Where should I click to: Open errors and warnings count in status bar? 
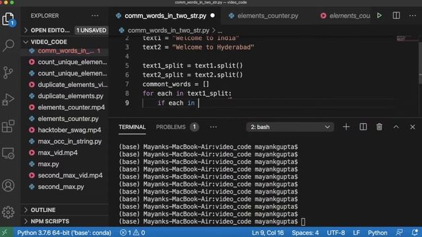click(133, 232)
